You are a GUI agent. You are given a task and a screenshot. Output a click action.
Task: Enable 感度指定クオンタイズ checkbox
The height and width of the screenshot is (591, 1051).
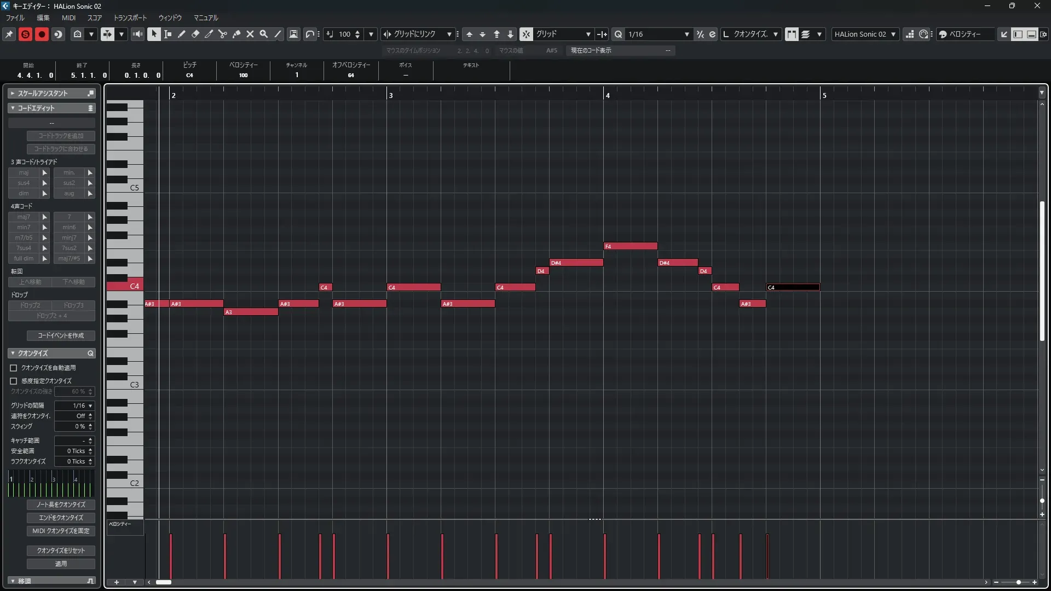point(14,381)
